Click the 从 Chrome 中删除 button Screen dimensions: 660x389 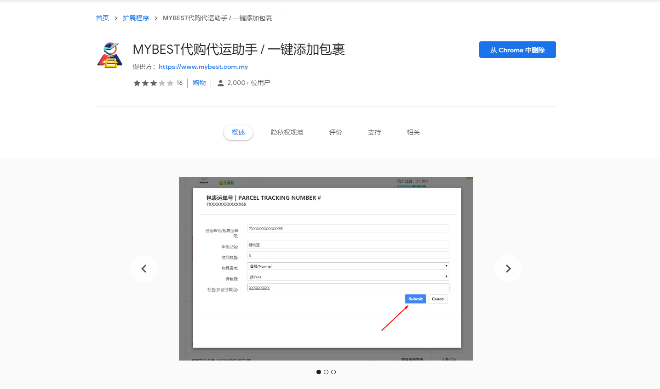tap(517, 50)
